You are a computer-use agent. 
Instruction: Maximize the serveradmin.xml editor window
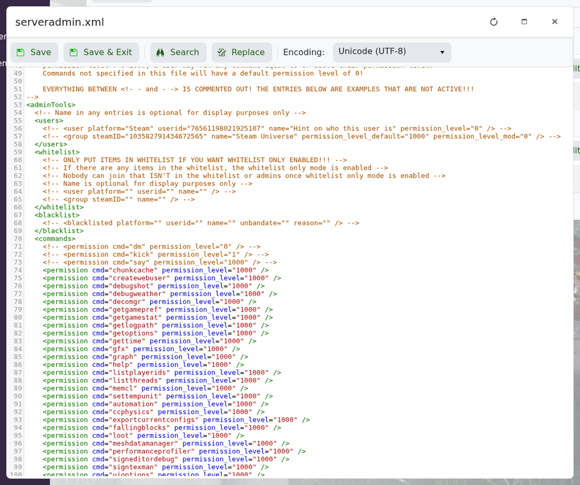524,22
